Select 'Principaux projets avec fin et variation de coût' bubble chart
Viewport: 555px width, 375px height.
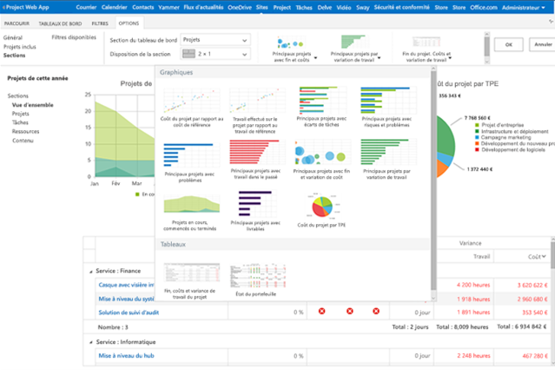[x=321, y=159]
